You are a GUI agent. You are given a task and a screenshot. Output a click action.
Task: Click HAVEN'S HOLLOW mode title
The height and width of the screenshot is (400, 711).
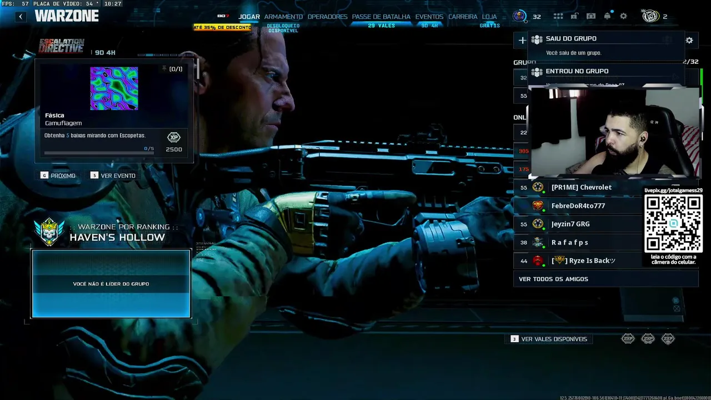coord(117,237)
